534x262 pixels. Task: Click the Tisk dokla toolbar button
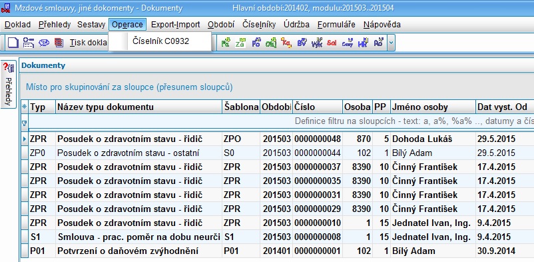(x=88, y=43)
